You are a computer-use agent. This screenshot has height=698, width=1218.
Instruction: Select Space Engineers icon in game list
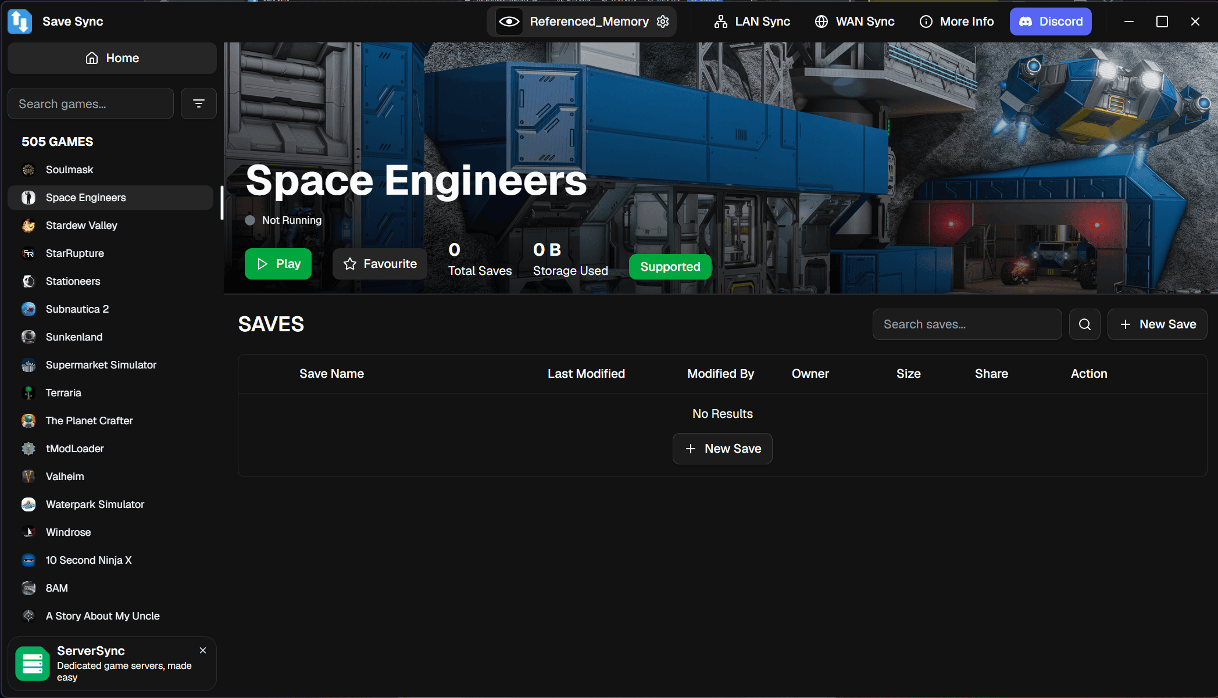[28, 198]
